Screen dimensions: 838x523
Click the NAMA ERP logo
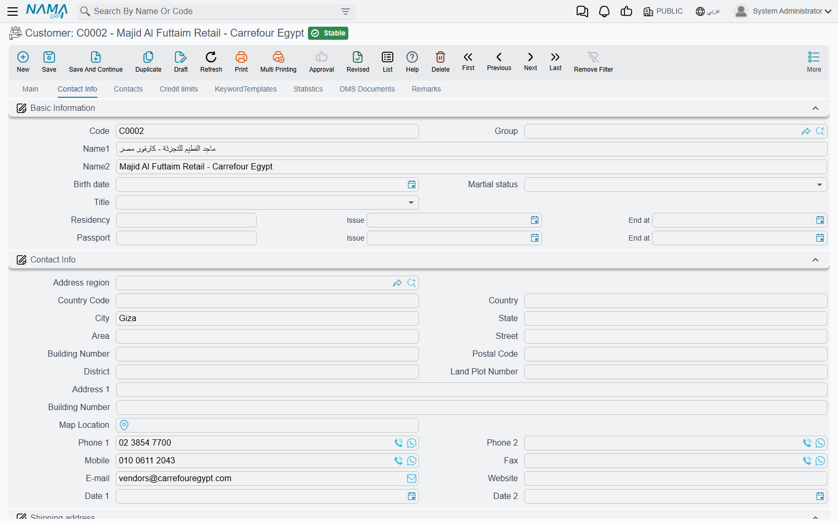(x=47, y=11)
